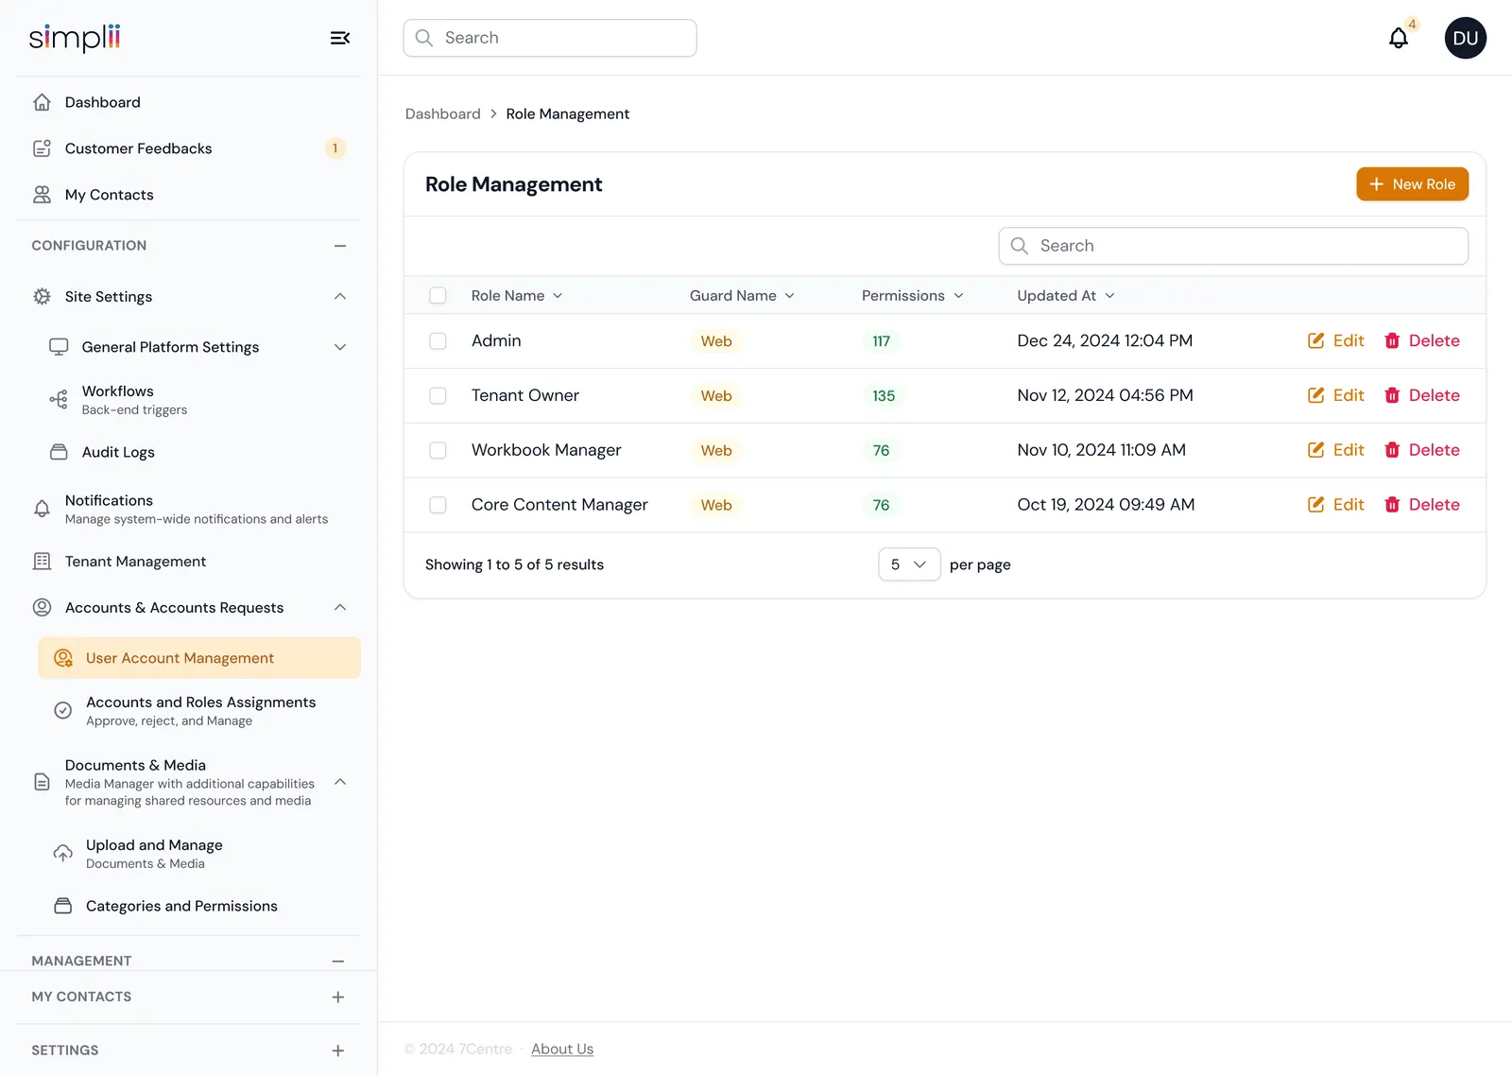Viewport: 1512px width, 1076px height.
Task: Toggle the select-all checkbox in table header
Action: pos(438,295)
